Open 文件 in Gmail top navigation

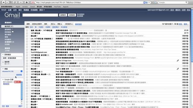point(15,10)
